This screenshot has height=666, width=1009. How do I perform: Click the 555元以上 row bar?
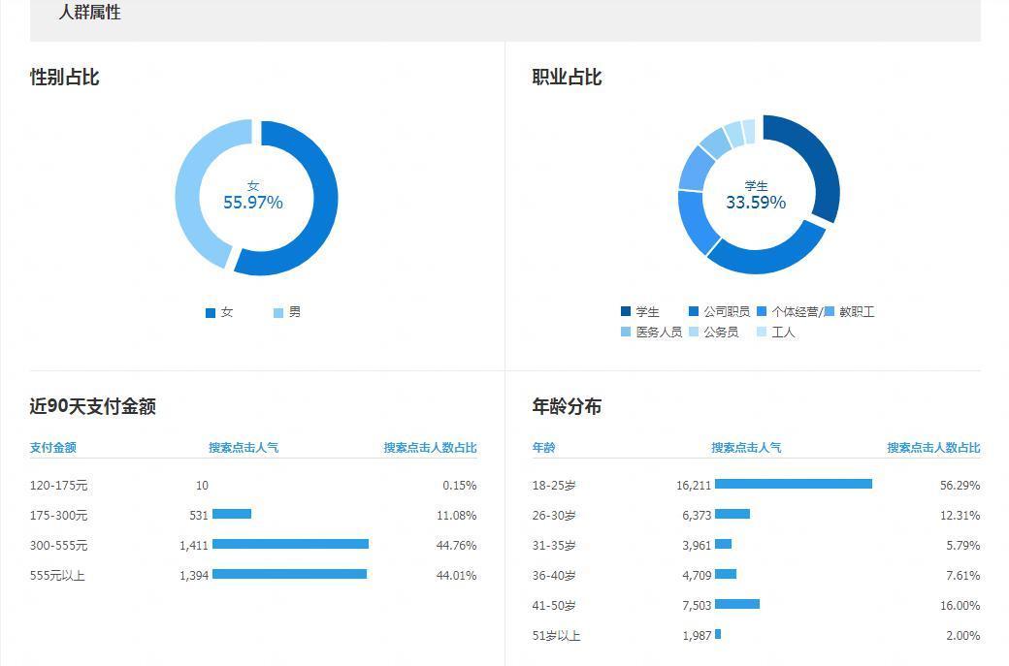click(x=289, y=575)
